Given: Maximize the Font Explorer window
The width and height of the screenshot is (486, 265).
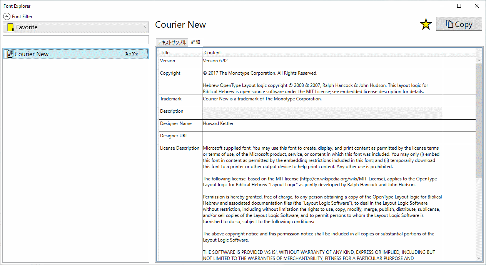Looking at the screenshot, I should [x=459, y=6].
